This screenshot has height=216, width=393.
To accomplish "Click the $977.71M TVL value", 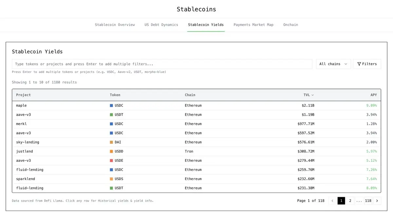I will coord(306,124).
